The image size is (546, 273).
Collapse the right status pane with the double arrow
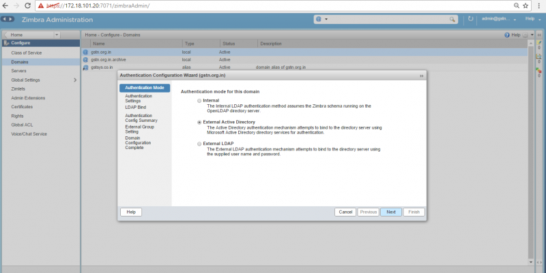pos(539,35)
